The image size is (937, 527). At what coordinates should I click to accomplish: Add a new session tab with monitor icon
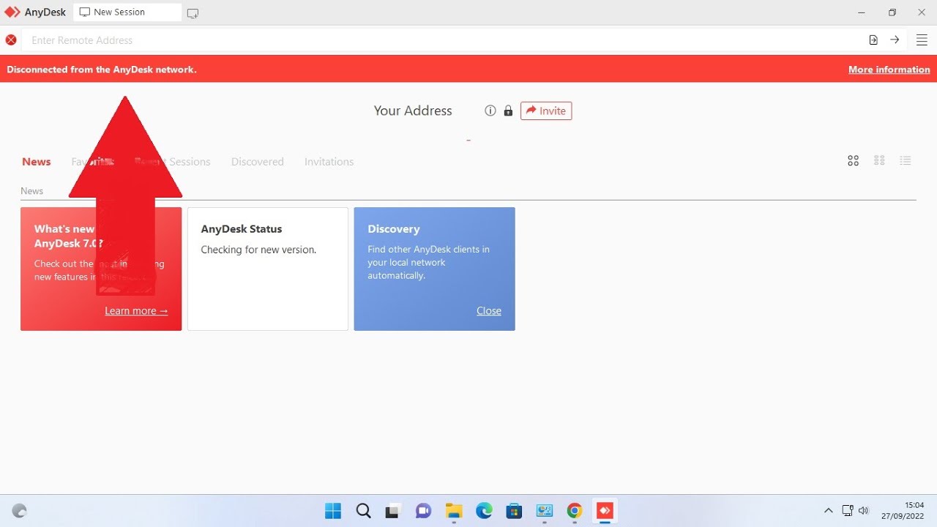[x=193, y=13]
